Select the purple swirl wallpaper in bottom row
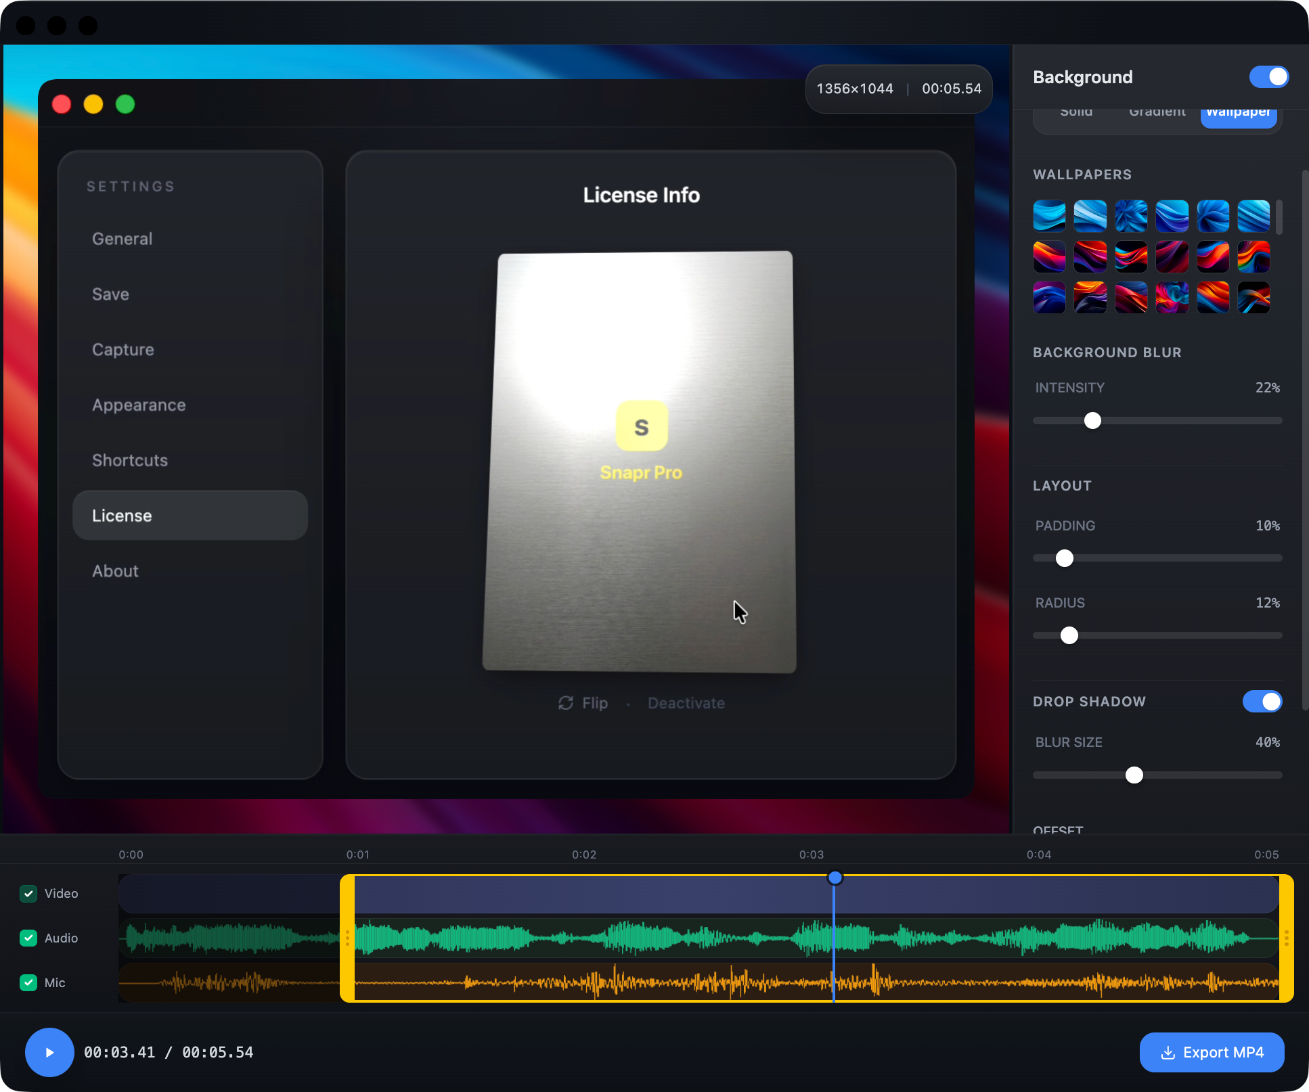The height and width of the screenshot is (1092, 1309). [x=1172, y=297]
